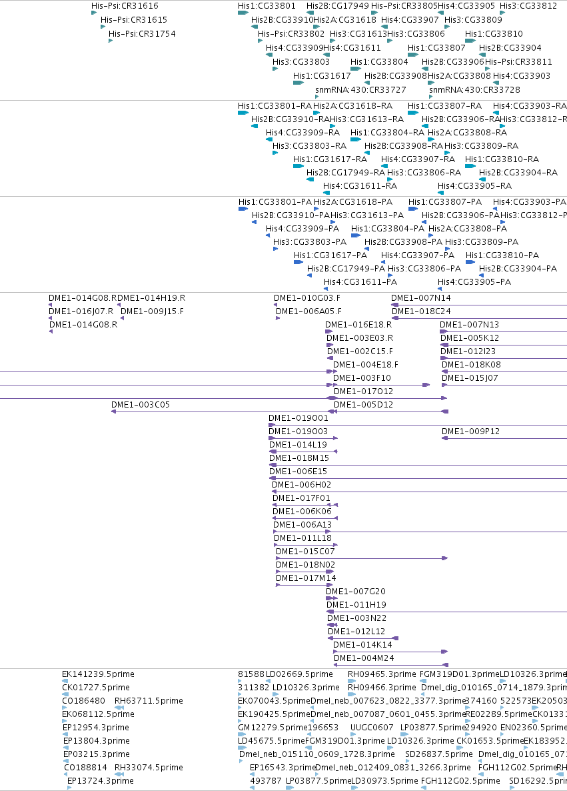The width and height of the screenshot is (567, 791).
Task: Click EST EP16543.3prime
Action: [x=283, y=768]
